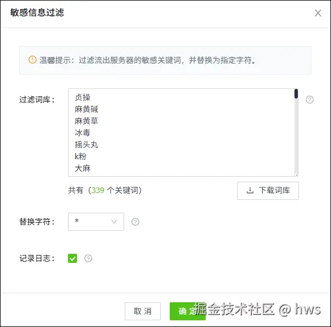Click the scrollbar thumb of the word list
This screenshot has width=331, height=327.
(296, 93)
